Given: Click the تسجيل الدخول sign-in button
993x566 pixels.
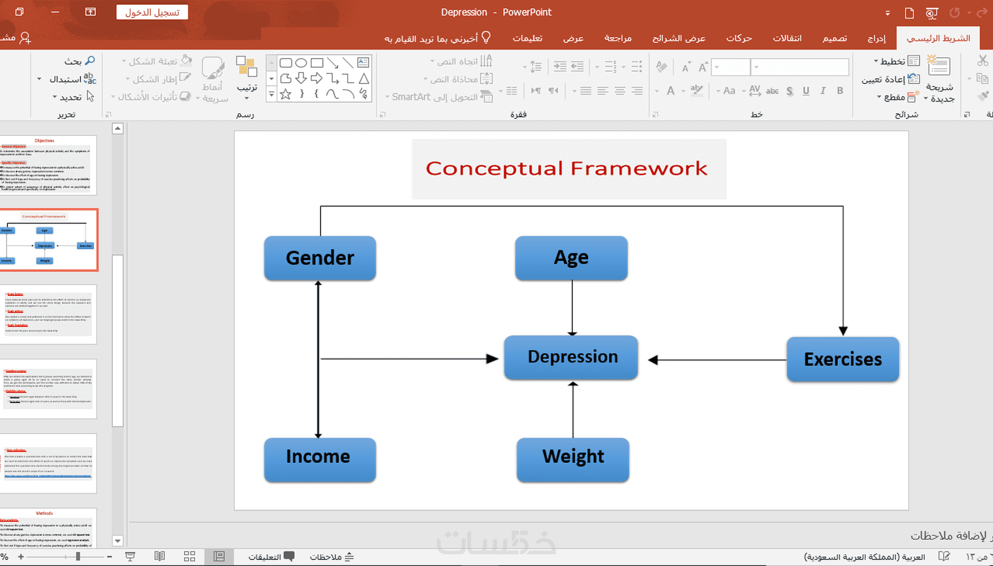Looking at the screenshot, I should (152, 12).
